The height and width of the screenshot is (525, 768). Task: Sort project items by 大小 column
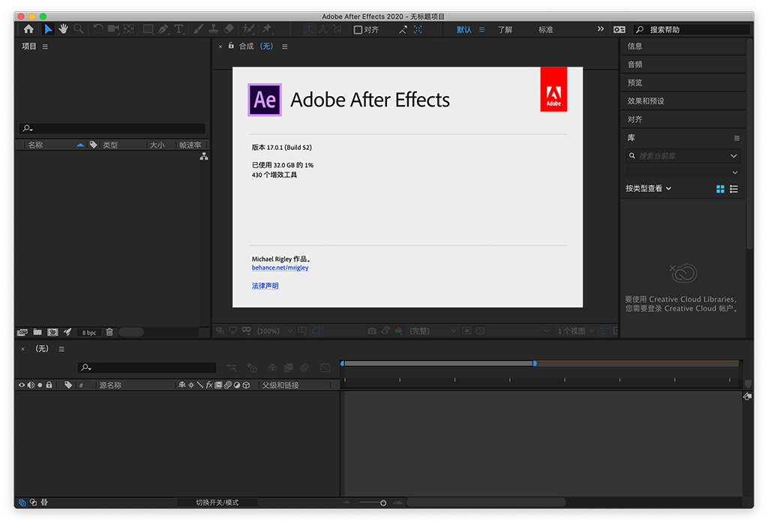point(157,145)
